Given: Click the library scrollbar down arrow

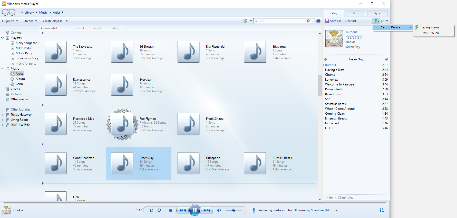Looking at the screenshot, I should coord(320,199).
